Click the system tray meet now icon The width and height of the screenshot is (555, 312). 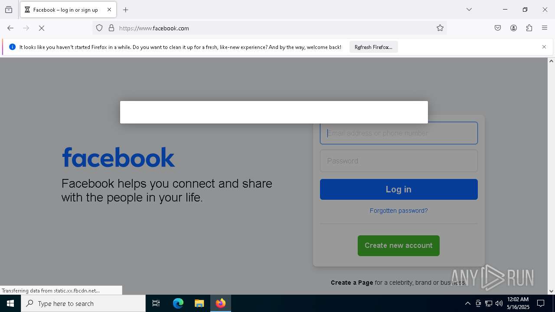478,303
